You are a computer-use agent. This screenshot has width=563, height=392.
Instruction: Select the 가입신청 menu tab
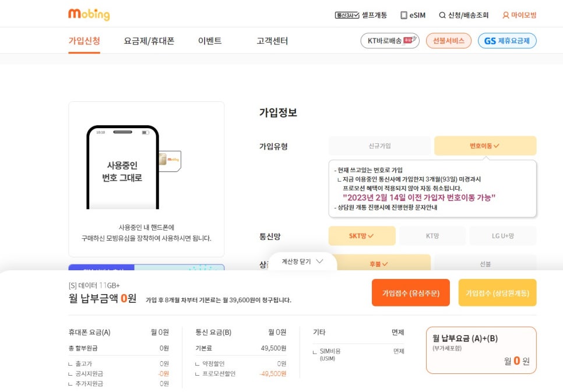85,41
